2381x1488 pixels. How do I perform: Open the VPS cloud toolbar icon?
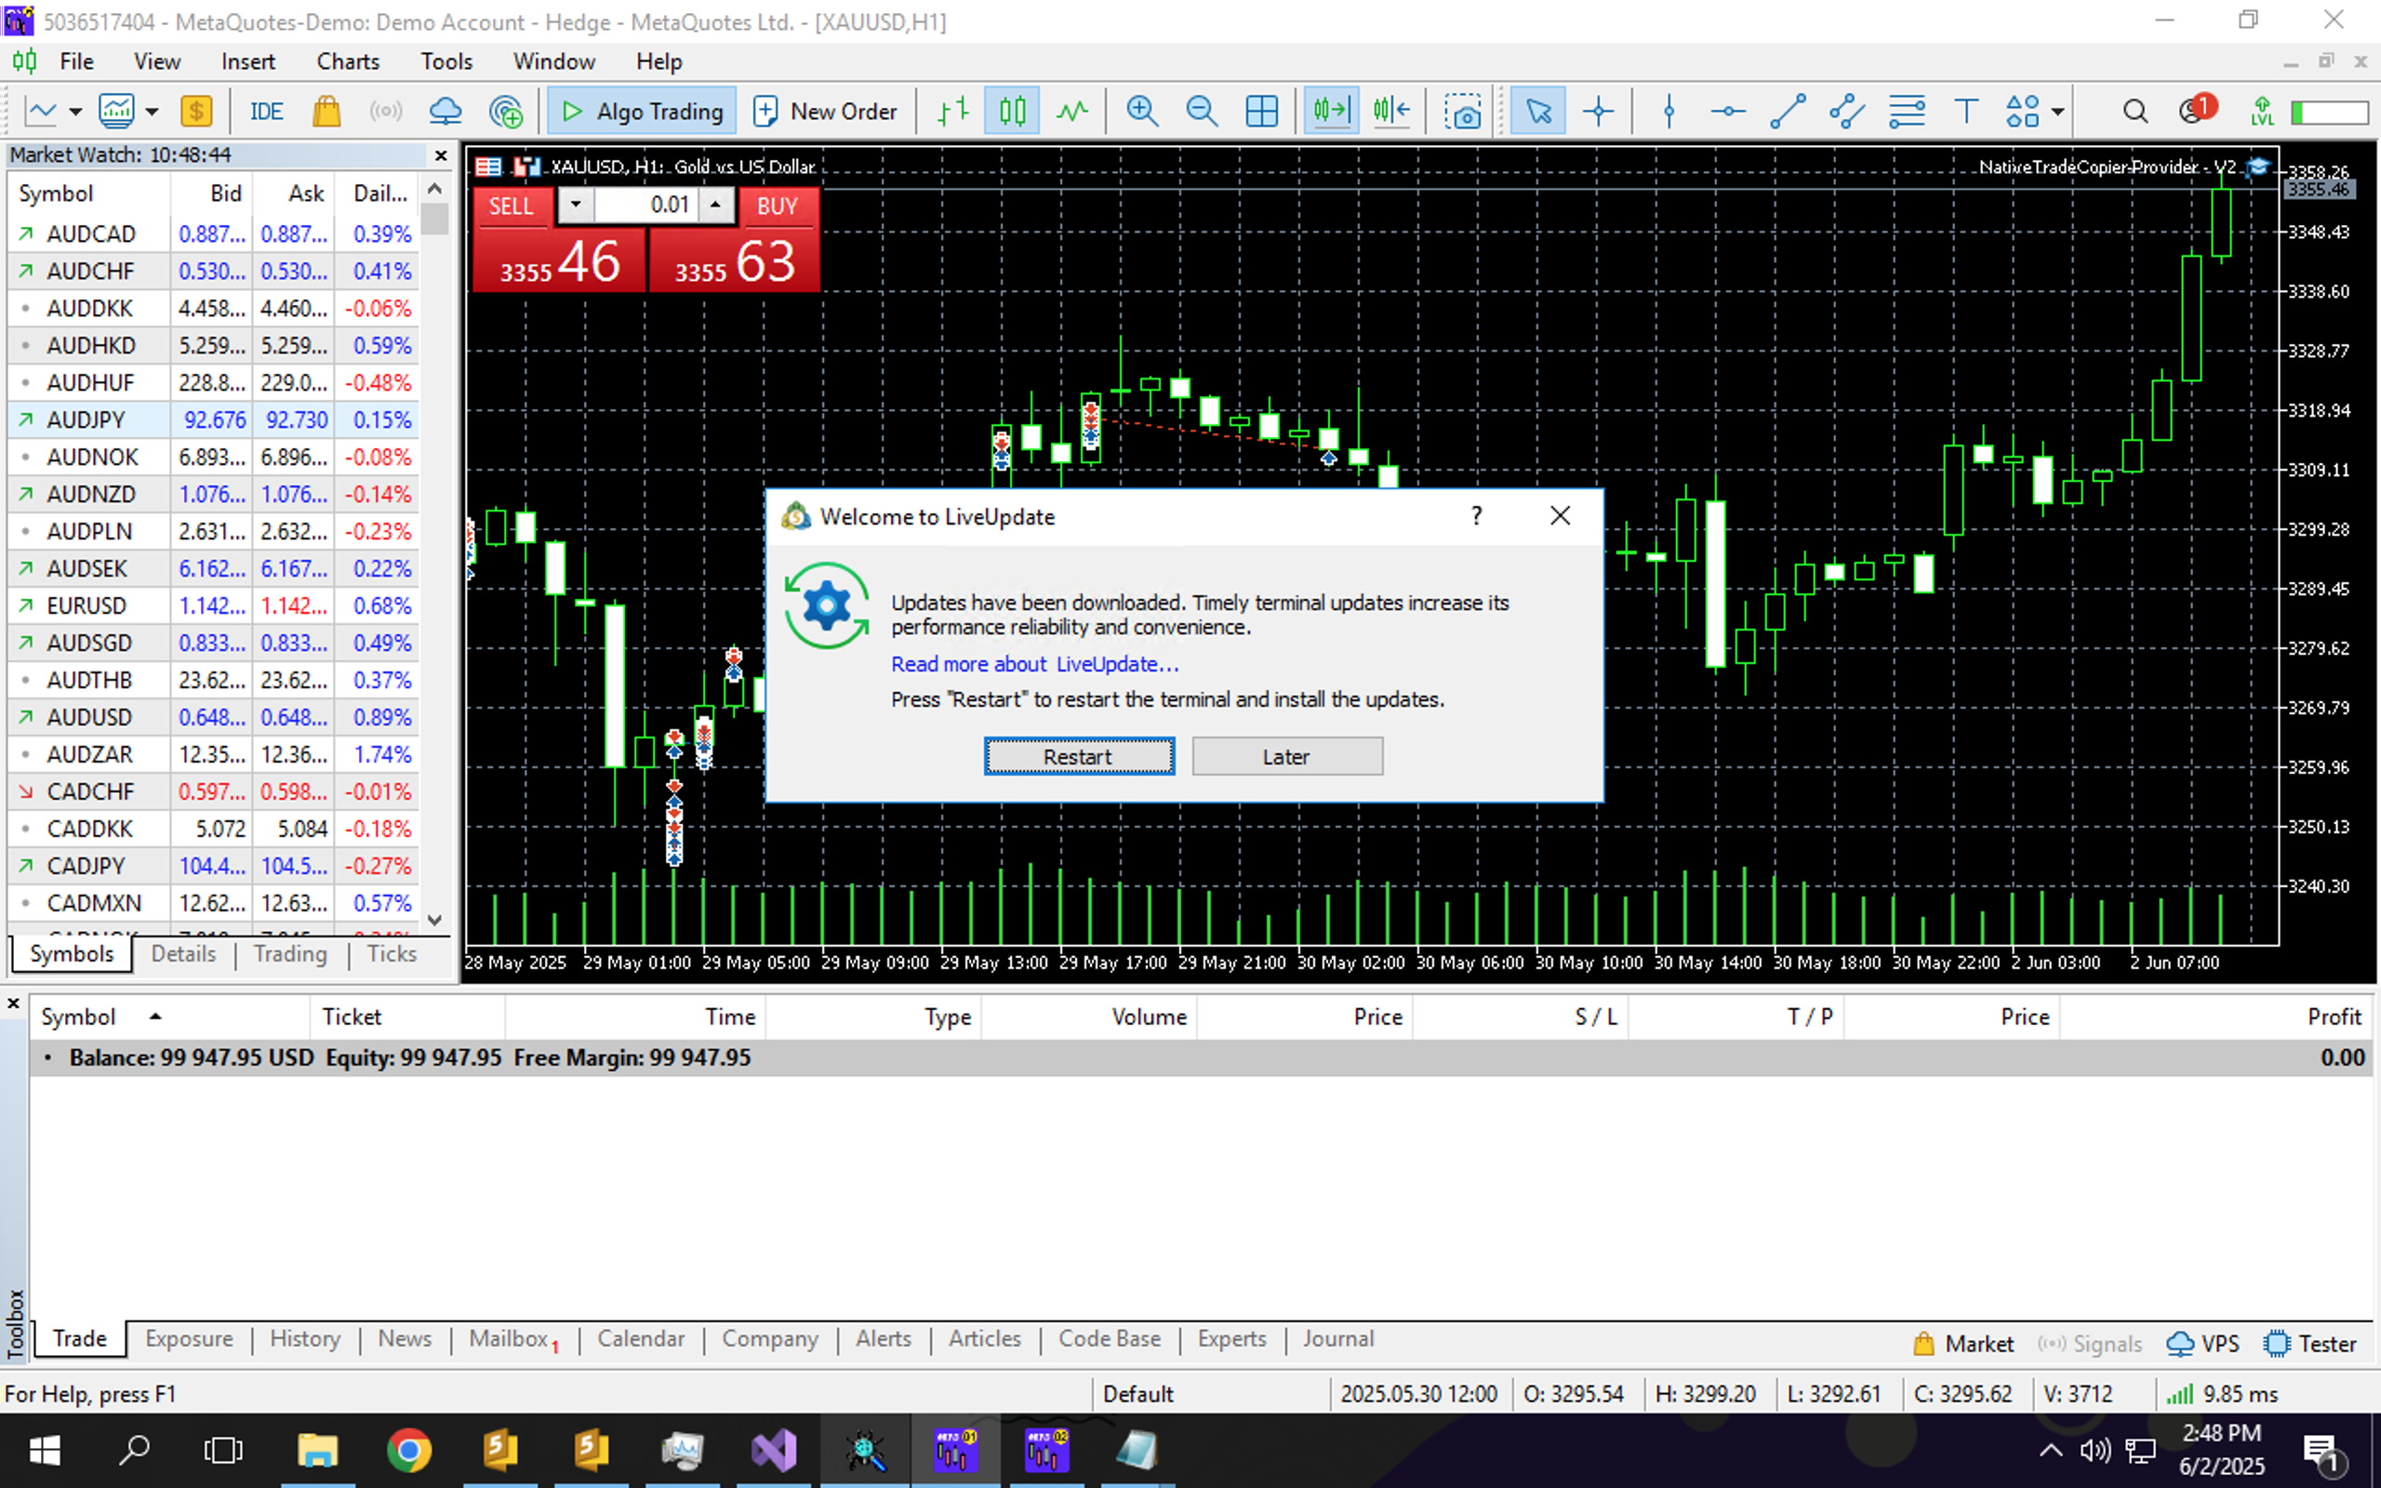(x=445, y=112)
